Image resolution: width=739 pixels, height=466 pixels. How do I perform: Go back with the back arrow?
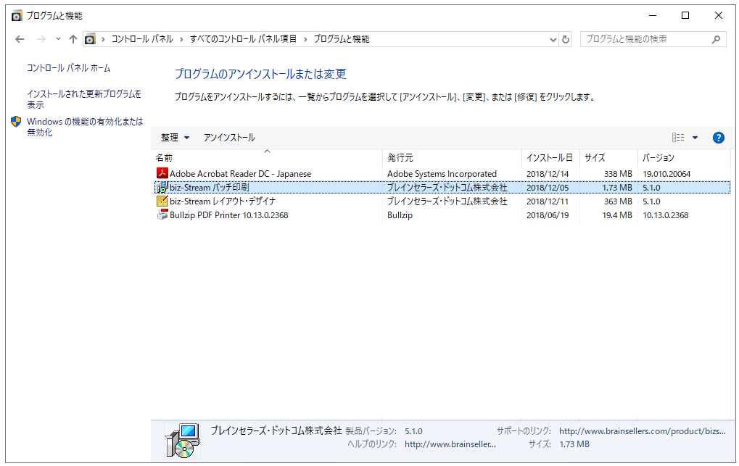[20, 39]
